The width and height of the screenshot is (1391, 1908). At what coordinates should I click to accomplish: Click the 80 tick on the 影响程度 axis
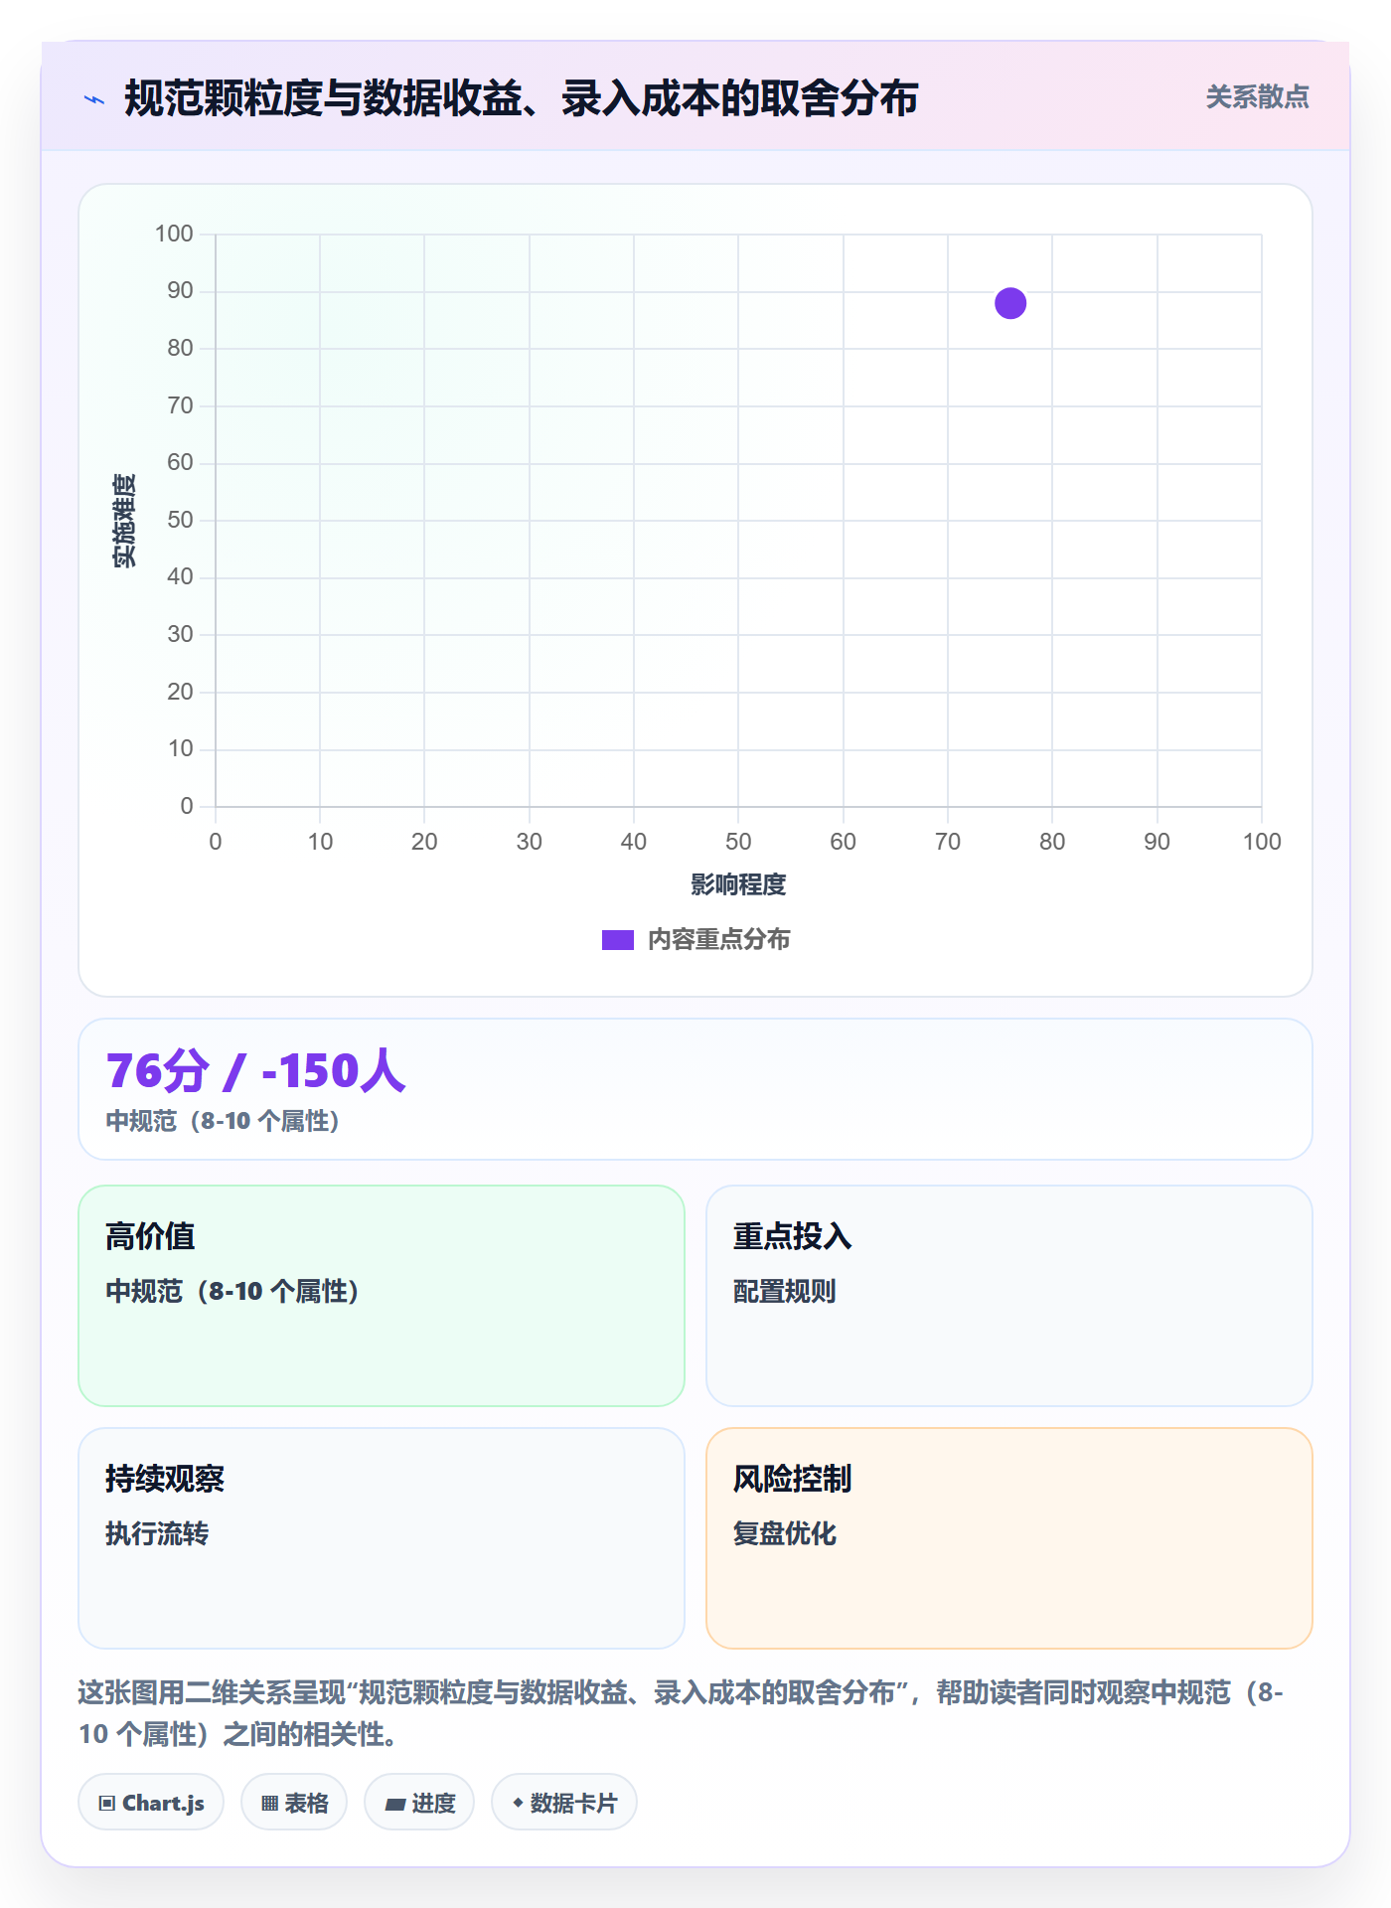point(1052,842)
